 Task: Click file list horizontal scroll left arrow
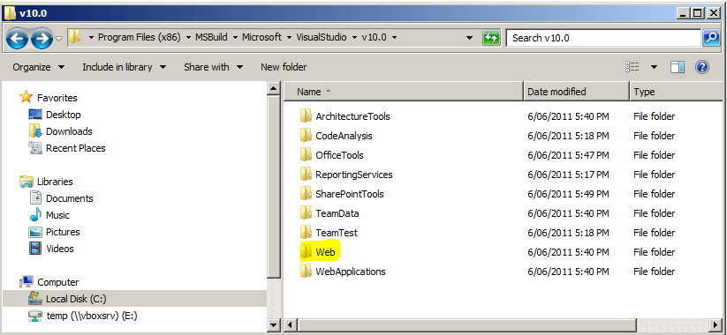pyautogui.click(x=290, y=324)
